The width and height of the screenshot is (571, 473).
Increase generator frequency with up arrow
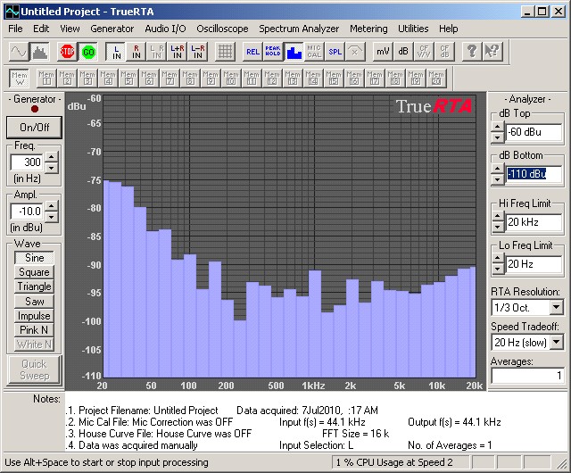51,157
